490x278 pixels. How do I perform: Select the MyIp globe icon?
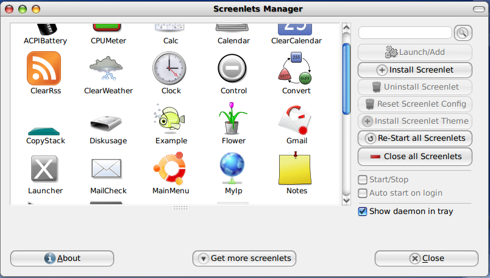[x=232, y=168]
